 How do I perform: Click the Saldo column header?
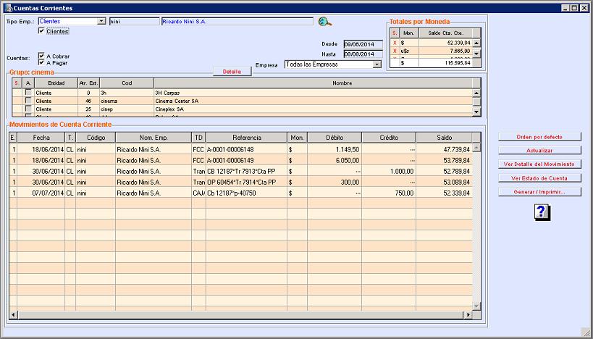(x=444, y=138)
